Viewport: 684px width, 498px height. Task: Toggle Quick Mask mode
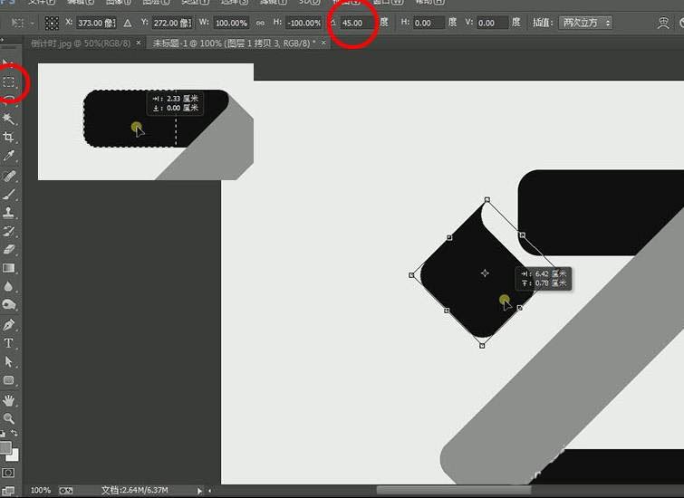[x=9, y=473]
